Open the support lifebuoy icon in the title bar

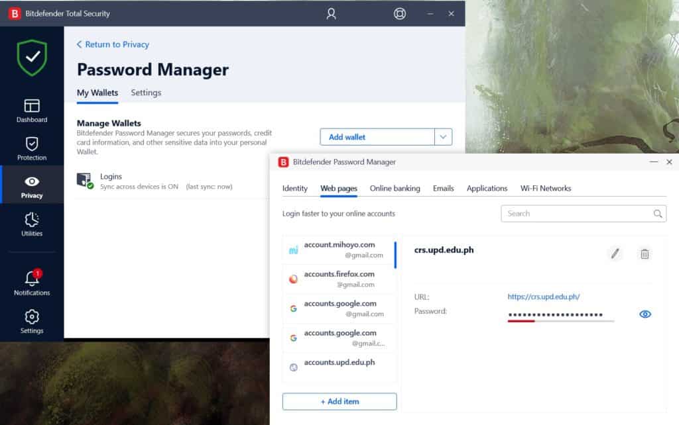pos(399,14)
